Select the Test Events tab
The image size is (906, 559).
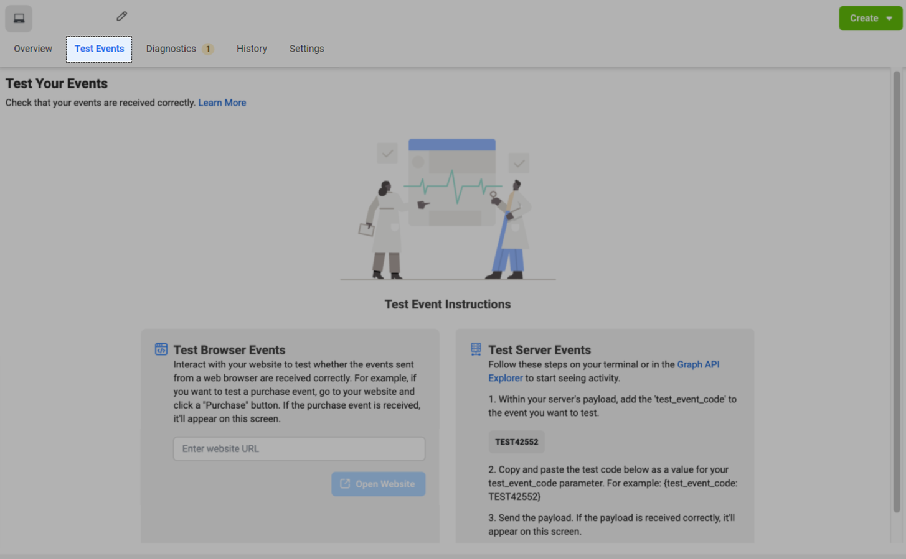click(99, 49)
